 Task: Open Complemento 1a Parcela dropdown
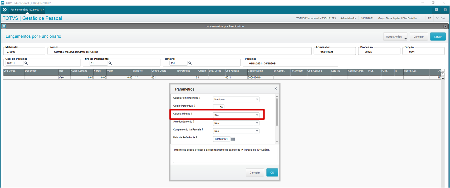pos(257,131)
